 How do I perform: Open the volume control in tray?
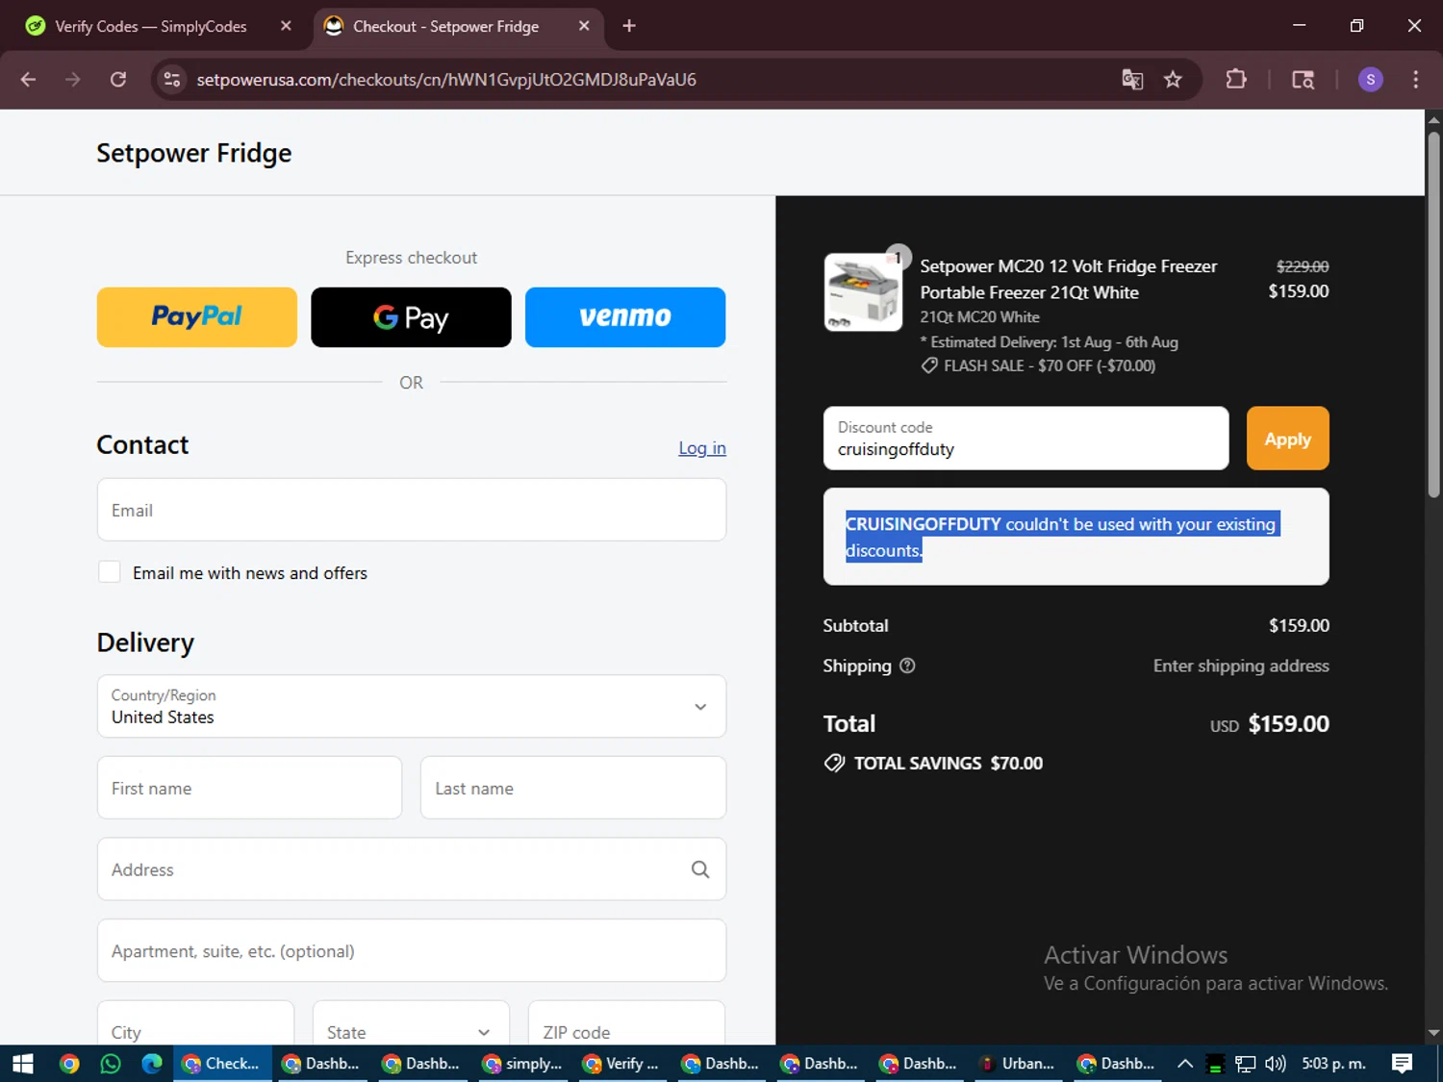point(1276,1064)
